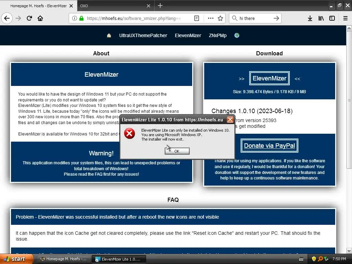Click the ElevenMizer download button
The width and height of the screenshot is (352, 264).
tap(269, 78)
